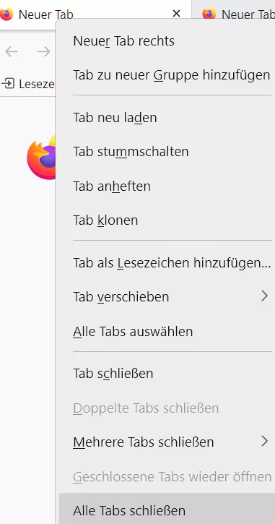275x524 pixels.
Task: Click the Lesezeichen import bookmark icon
Action: tap(8, 83)
